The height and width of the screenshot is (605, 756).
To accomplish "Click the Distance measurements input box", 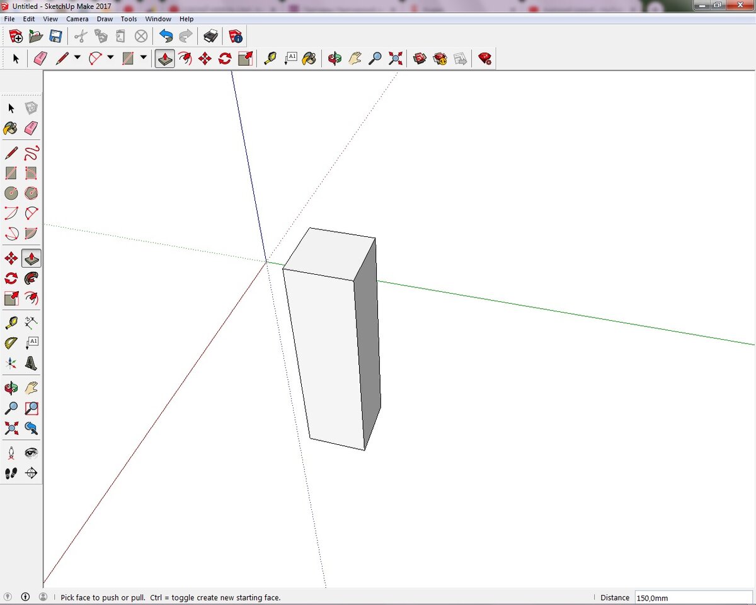I will coord(694,597).
